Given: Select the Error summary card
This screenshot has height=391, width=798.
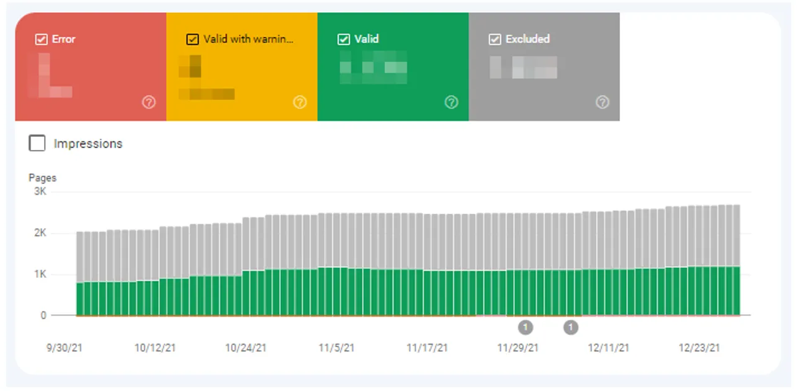Looking at the screenshot, I should tap(91, 66).
